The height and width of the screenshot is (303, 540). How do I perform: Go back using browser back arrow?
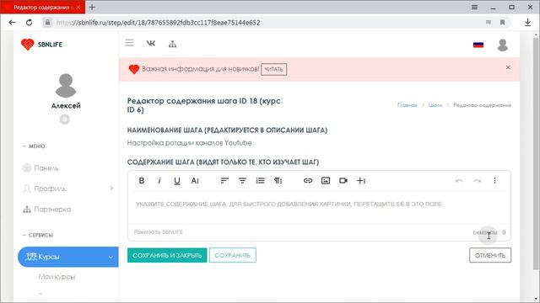click(x=12, y=23)
